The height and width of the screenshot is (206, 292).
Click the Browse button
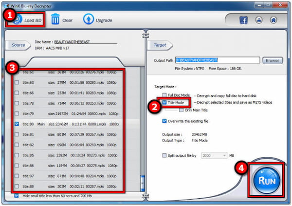(x=273, y=60)
